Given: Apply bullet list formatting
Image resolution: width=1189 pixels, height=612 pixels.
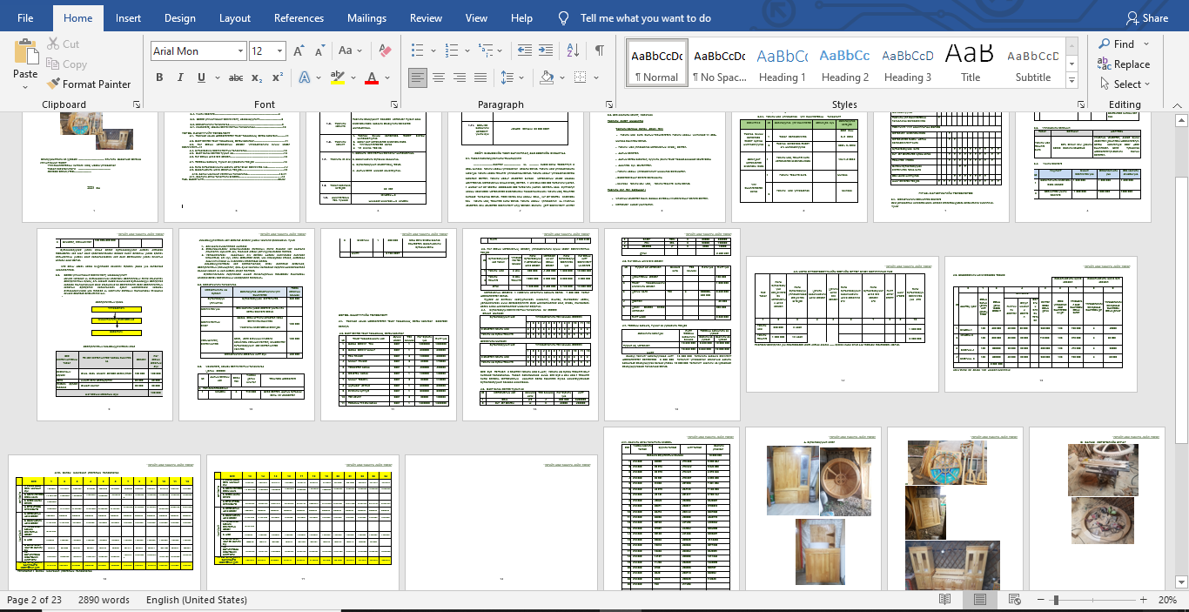Looking at the screenshot, I should pos(418,50).
